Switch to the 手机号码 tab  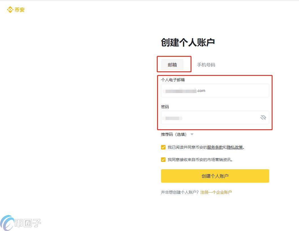[x=206, y=65]
